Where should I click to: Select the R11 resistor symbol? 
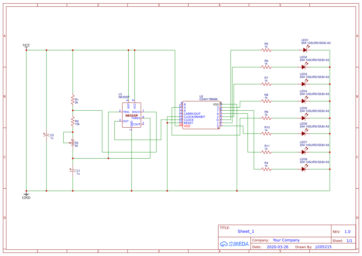pyautogui.click(x=266, y=152)
